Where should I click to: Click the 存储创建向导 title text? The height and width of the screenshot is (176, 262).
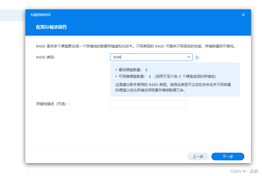coord(41,15)
